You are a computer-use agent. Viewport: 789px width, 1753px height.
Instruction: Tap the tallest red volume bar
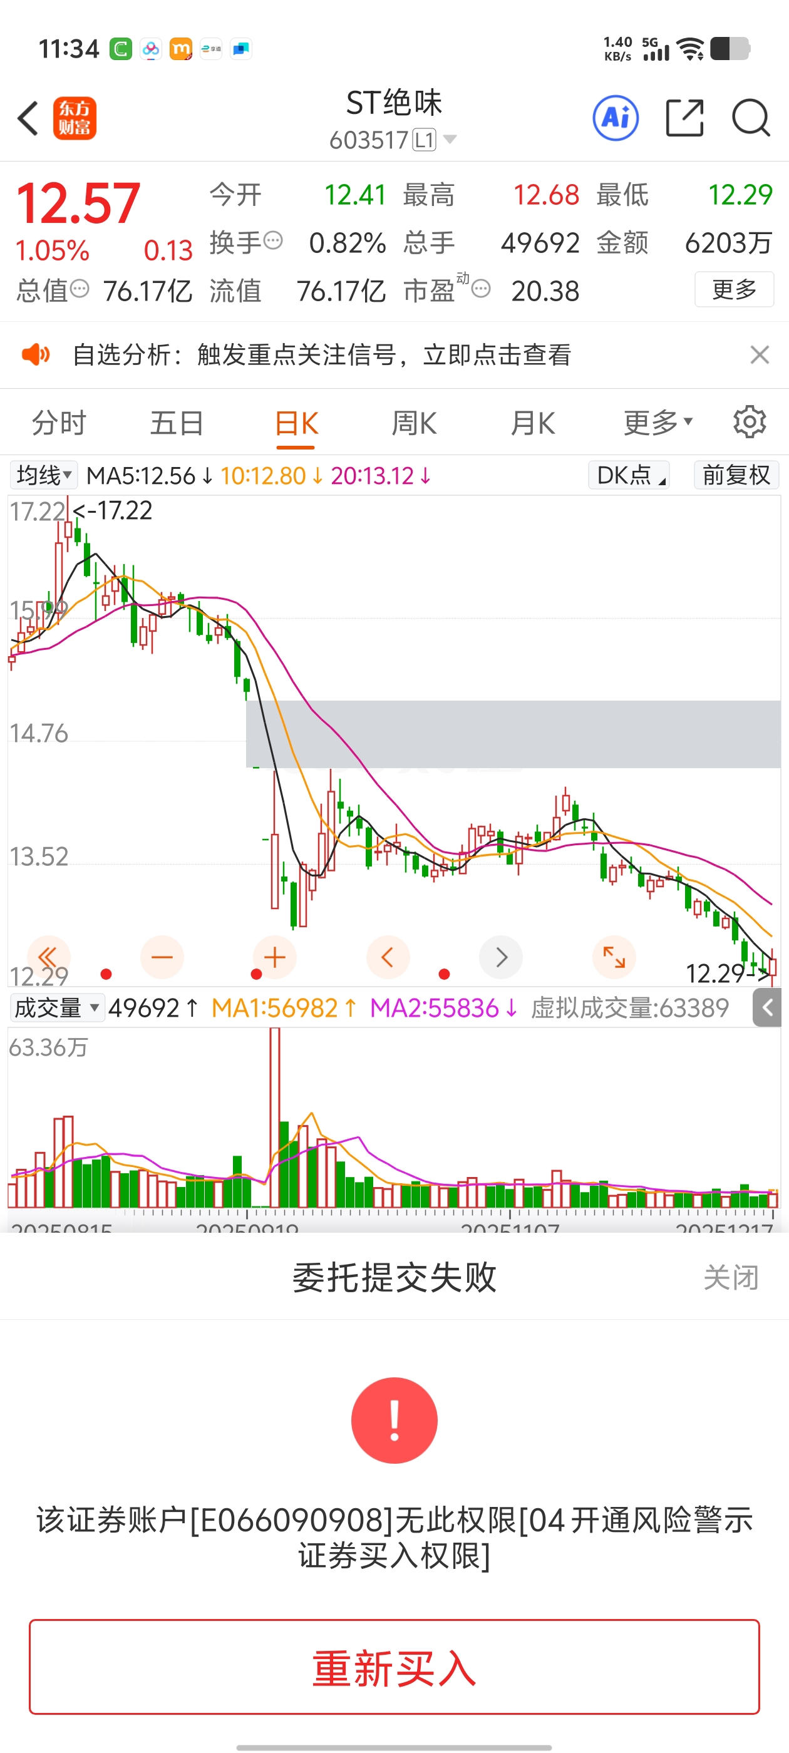pyautogui.click(x=275, y=1118)
